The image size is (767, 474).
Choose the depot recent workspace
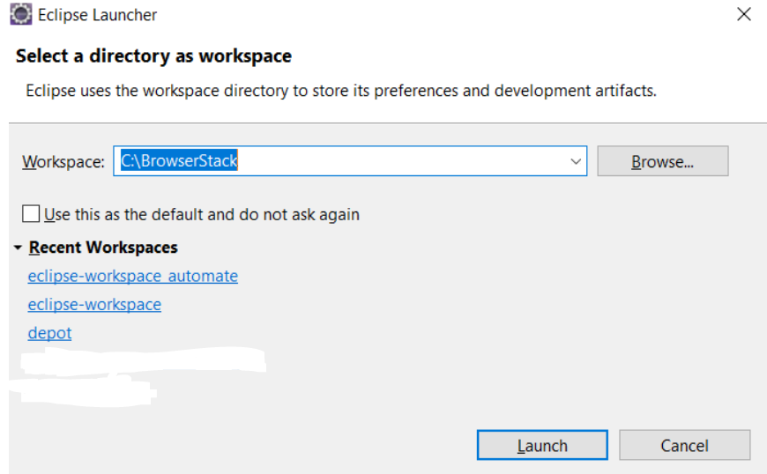pos(49,333)
